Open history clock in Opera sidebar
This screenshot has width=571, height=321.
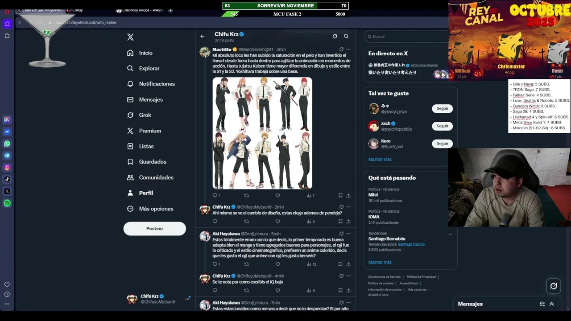(7, 294)
